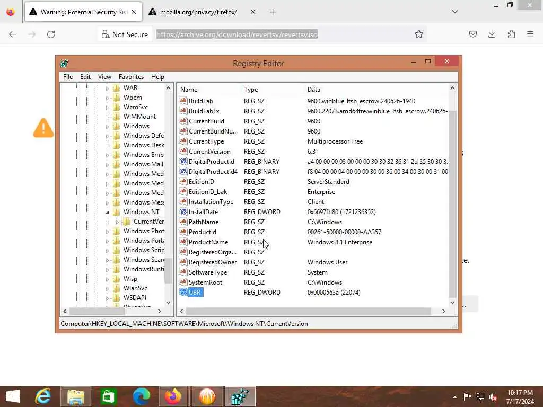The width and height of the screenshot is (543, 407).
Task: Open the Pocket save icon in Firefox toolbar
Action: coord(472,34)
